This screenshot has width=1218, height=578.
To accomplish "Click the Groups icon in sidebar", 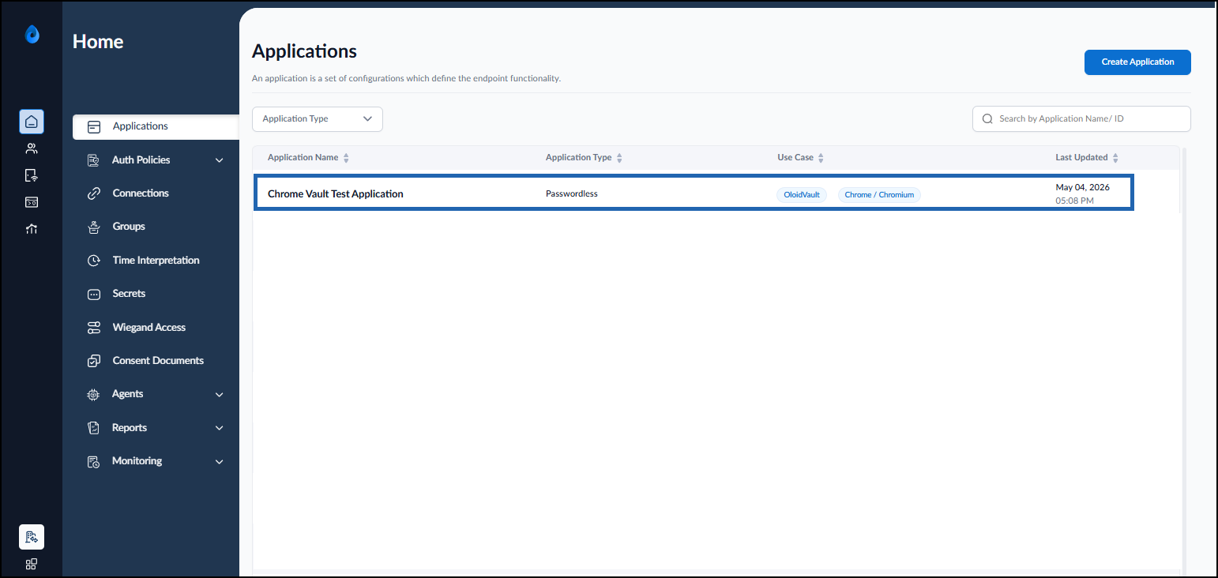I will [x=94, y=227].
